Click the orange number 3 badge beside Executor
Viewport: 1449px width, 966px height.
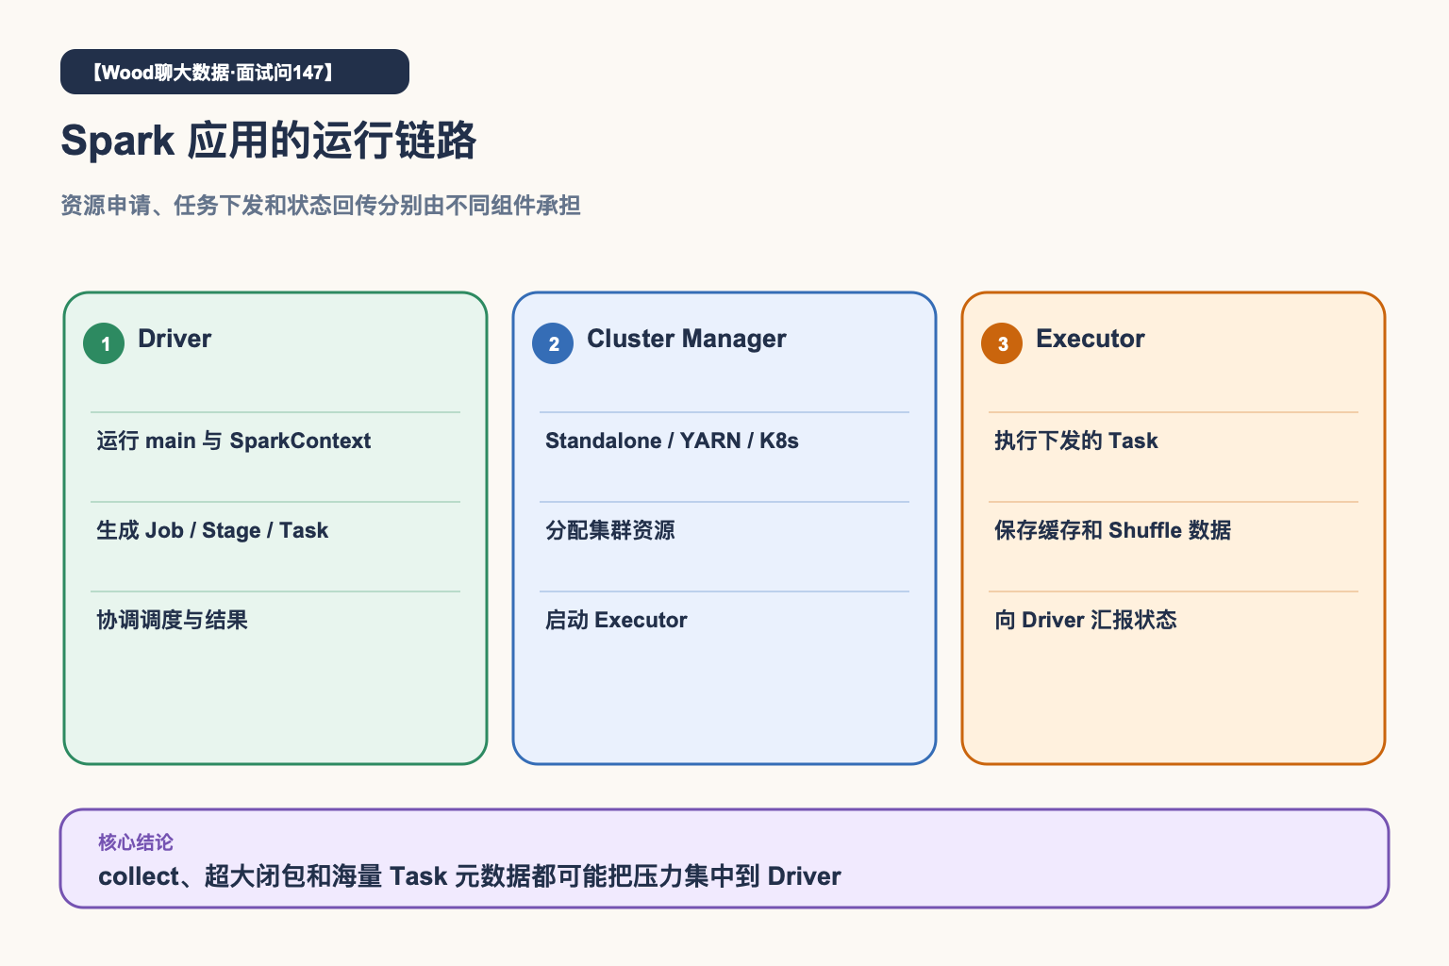click(x=1002, y=343)
